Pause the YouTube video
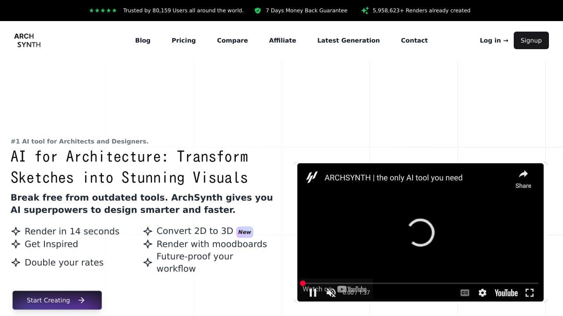 pyautogui.click(x=313, y=293)
